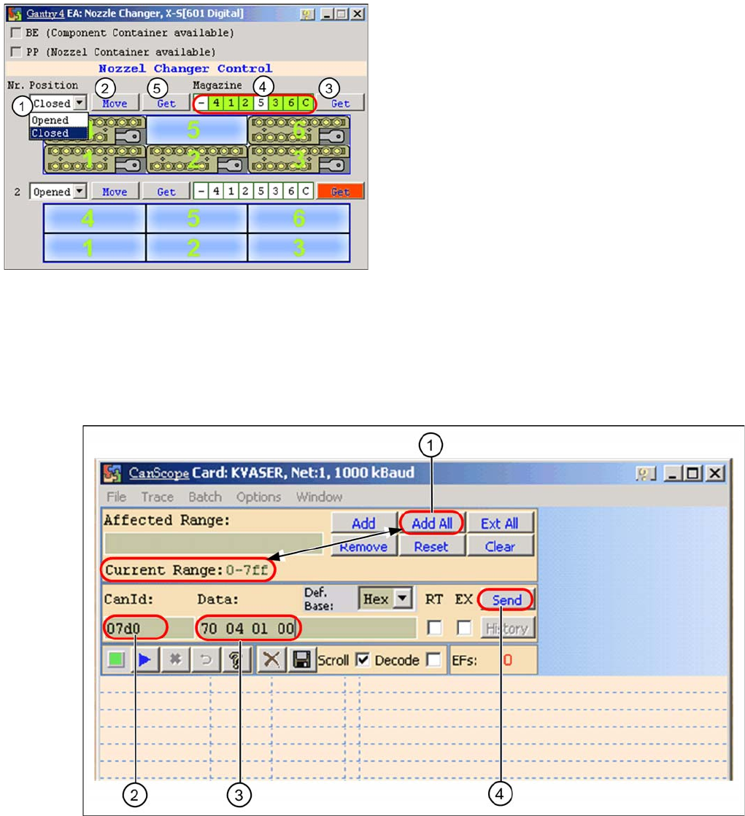Select the loaded magazine tile 3 of changer 1
Screen dimensions: 745x816
299,159
